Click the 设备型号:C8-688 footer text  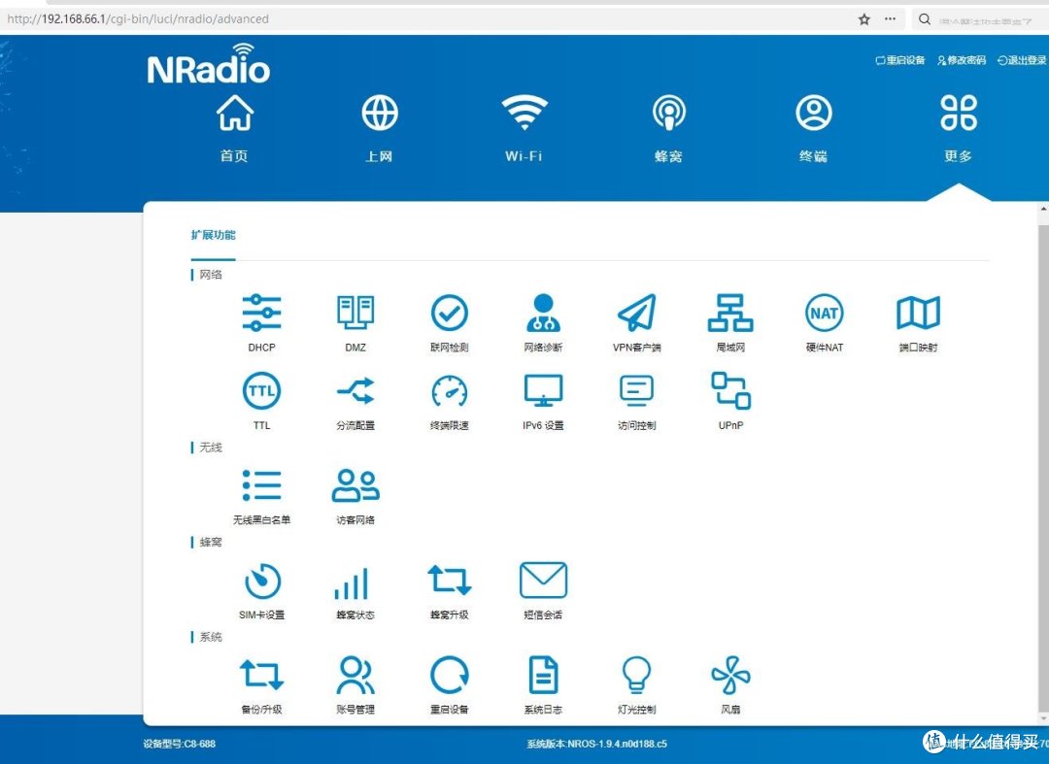click(x=180, y=744)
